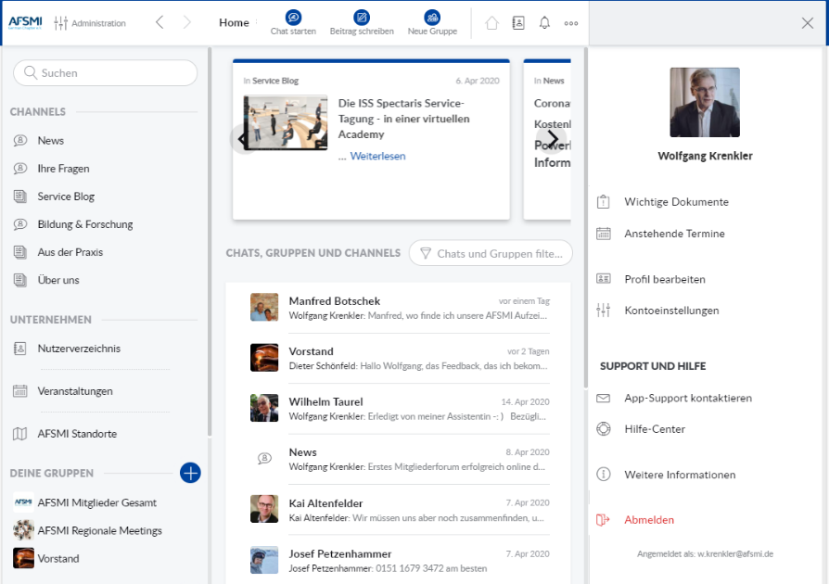Screen dimensions: 829x584
Task: Click the home house icon
Action: (491, 23)
